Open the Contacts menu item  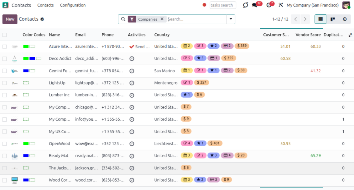click(45, 5)
